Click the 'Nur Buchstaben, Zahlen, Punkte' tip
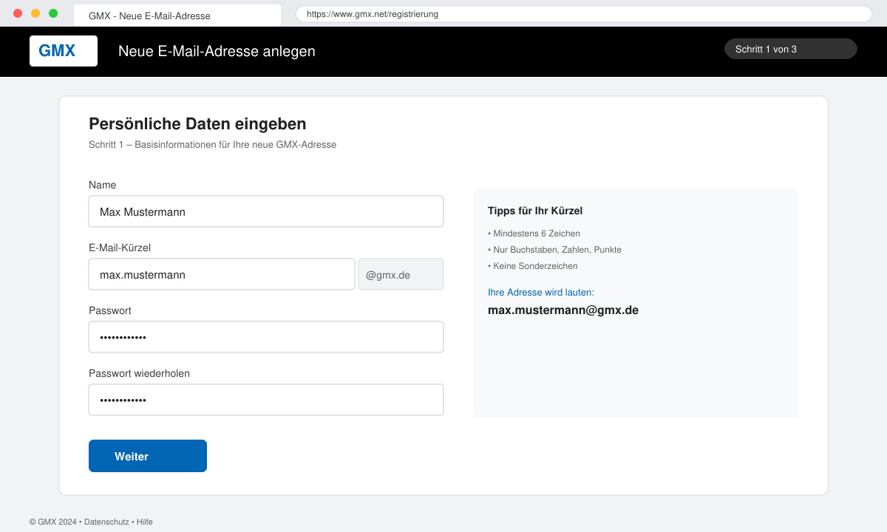The image size is (887, 532). tap(554, 250)
